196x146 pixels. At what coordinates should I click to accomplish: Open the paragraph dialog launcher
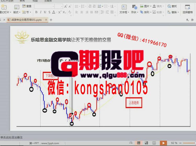coord(115,15)
